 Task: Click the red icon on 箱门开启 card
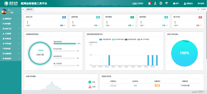pos(200,17)
